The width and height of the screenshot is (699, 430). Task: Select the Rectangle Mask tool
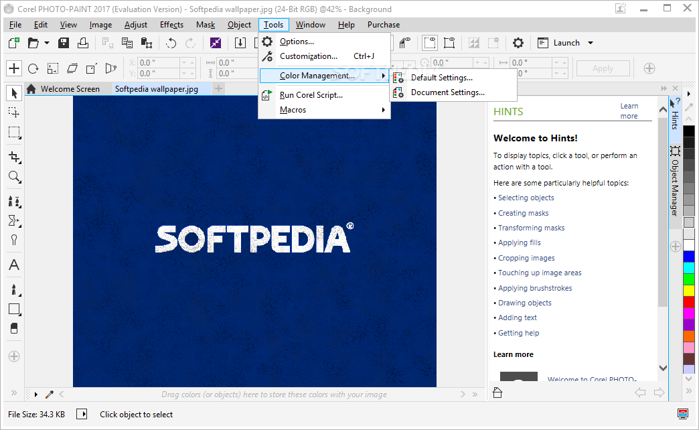point(14,133)
